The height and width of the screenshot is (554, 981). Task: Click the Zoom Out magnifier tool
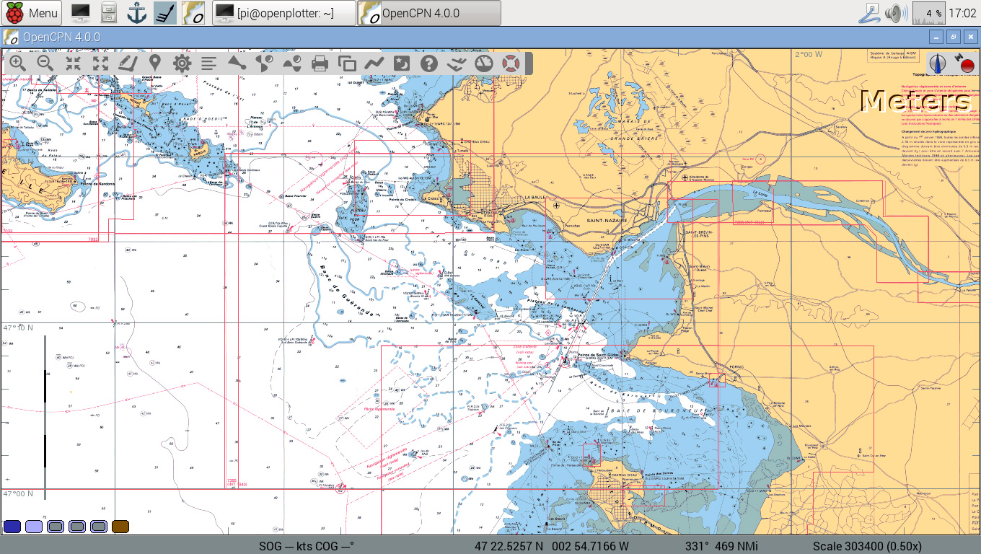[45, 63]
